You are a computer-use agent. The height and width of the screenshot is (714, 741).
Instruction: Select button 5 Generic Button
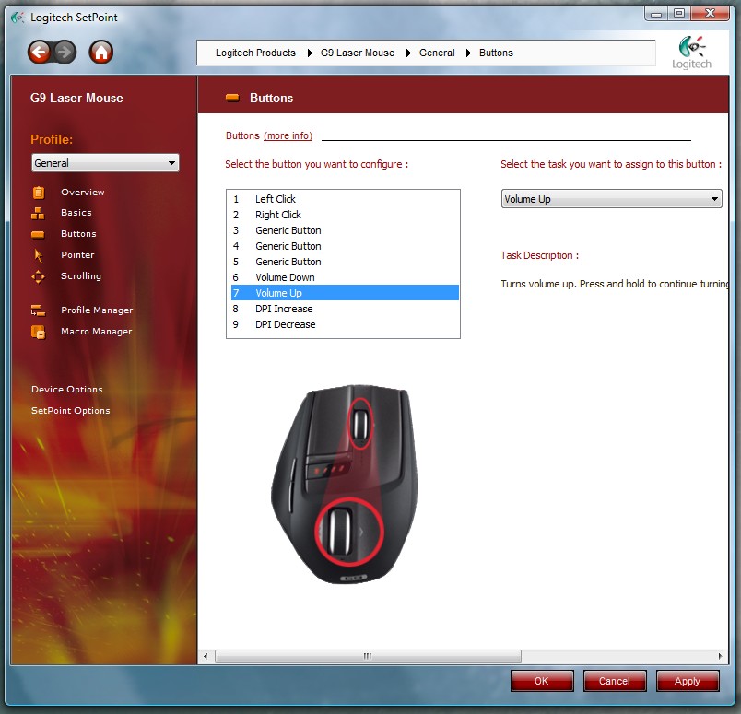click(x=345, y=262)
